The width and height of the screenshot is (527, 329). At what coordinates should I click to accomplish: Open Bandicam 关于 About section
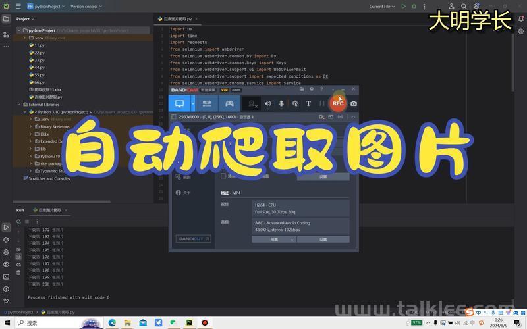tap(183, 193)
